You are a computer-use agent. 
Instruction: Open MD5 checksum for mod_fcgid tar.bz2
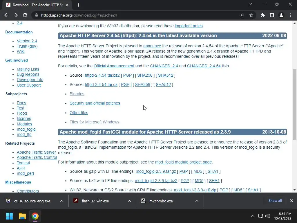click(x=199, y=181)
